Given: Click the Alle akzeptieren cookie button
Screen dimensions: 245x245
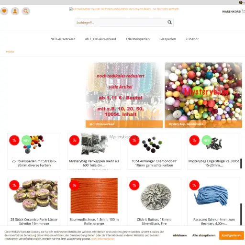Looking at the screenshot, I should click(204, 235).
